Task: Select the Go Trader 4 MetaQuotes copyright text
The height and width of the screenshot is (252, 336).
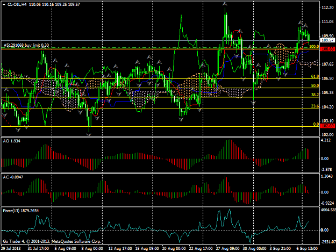Action: (52, 241)
